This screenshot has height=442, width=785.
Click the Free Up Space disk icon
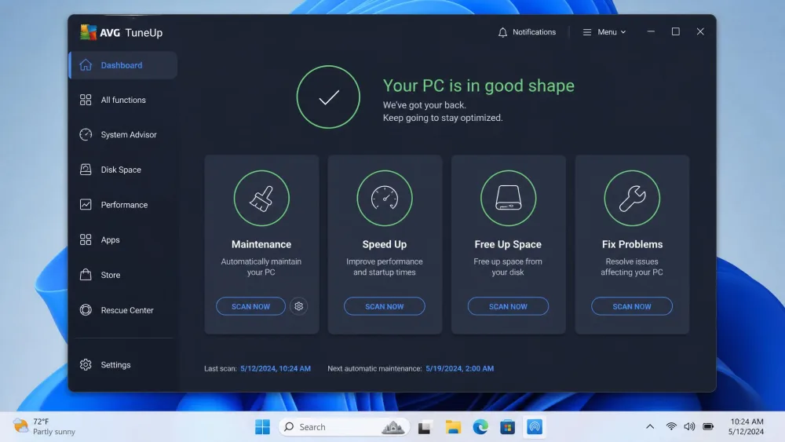coord(508,198)
